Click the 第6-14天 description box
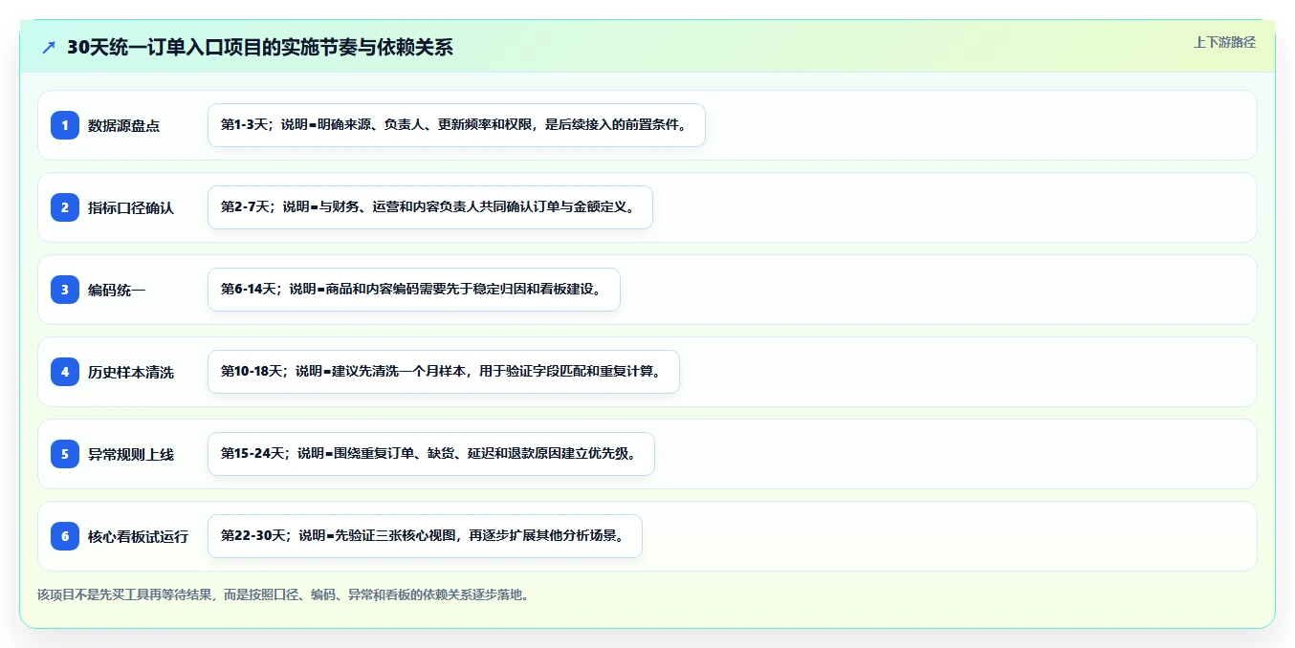 414,290
